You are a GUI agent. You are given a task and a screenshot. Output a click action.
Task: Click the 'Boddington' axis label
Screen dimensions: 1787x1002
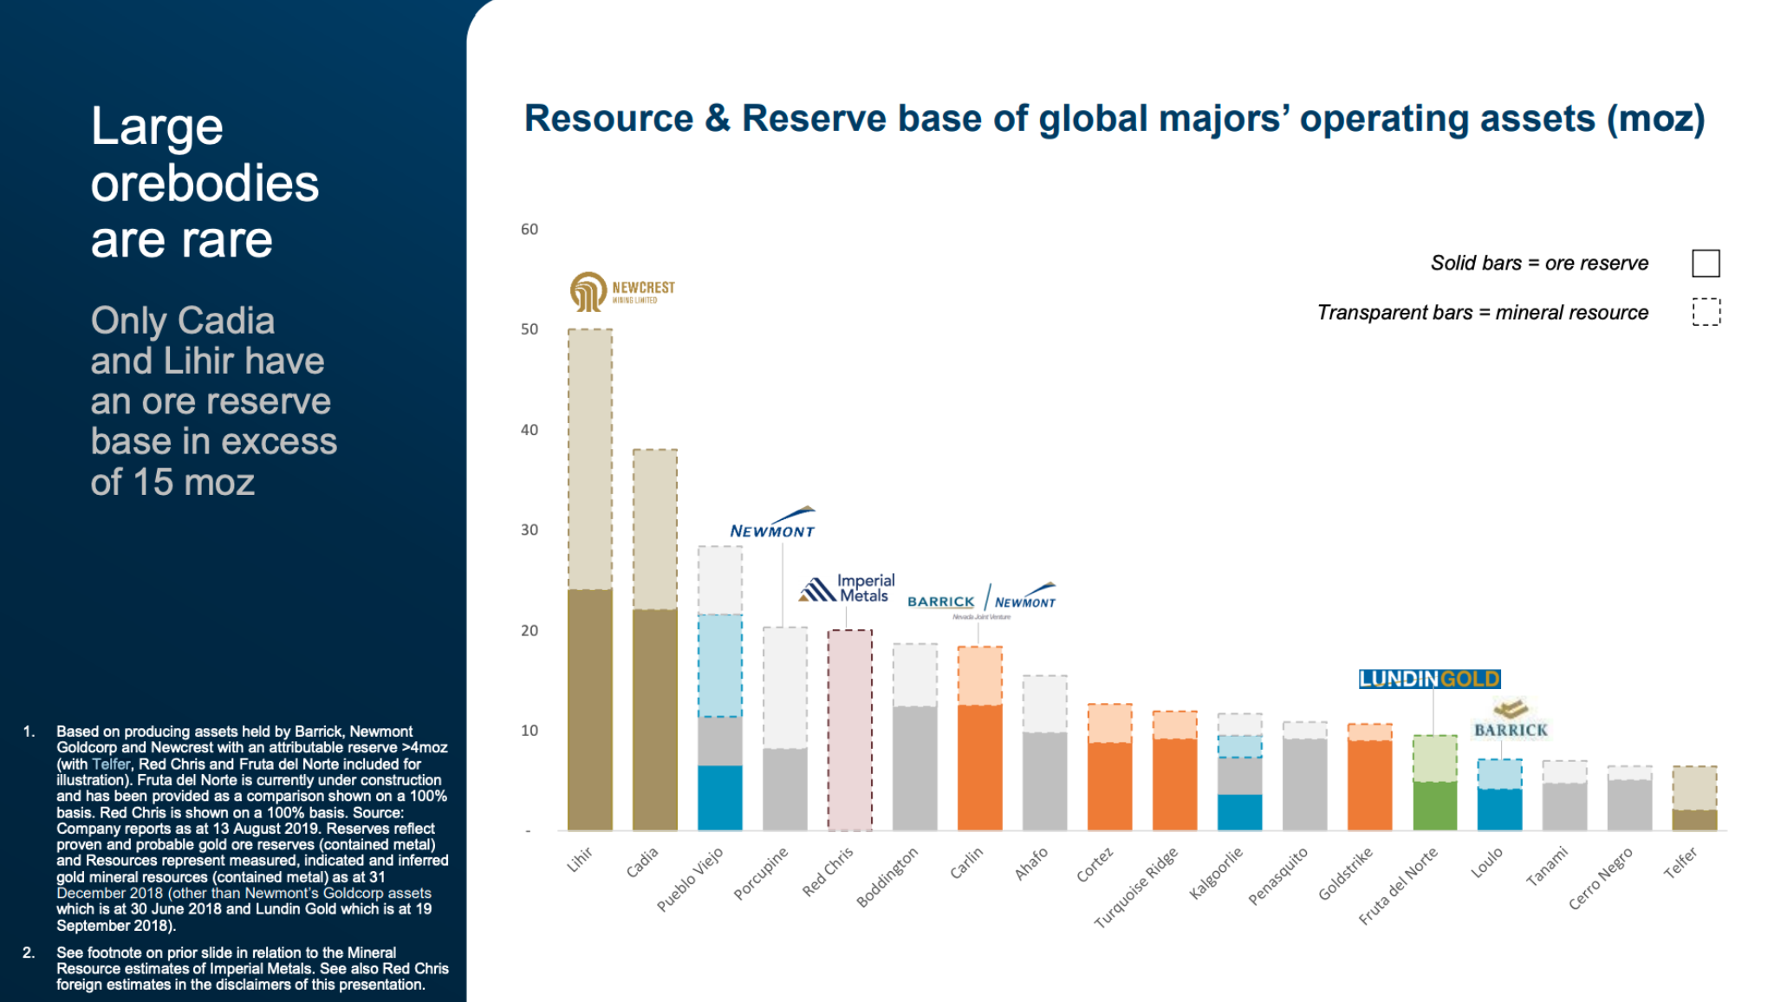click(887, 877)
